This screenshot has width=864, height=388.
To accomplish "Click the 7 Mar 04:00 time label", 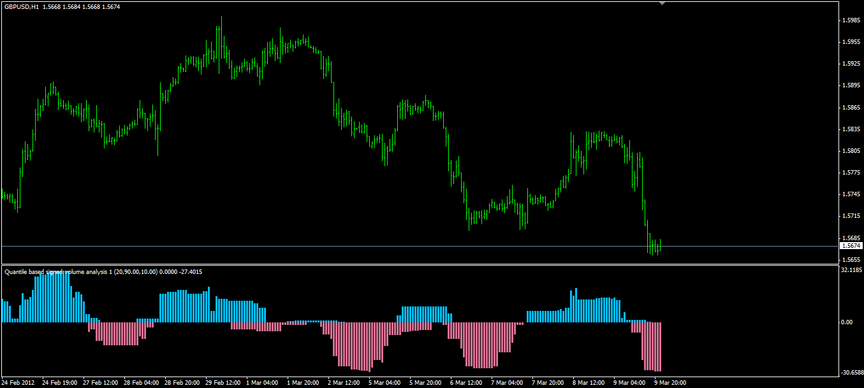I will tap(508, 383).
